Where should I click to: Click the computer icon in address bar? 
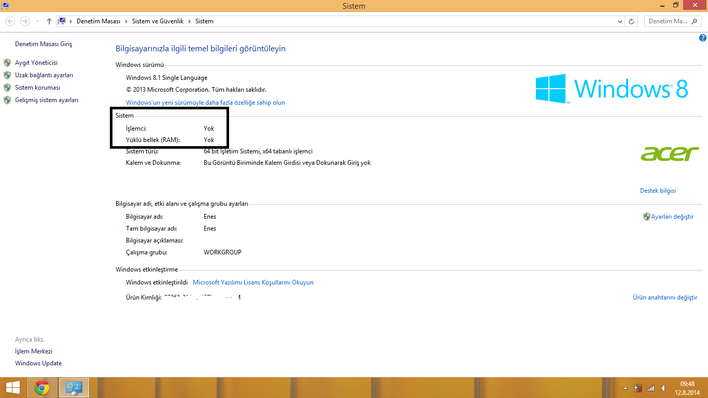[62, 21]
